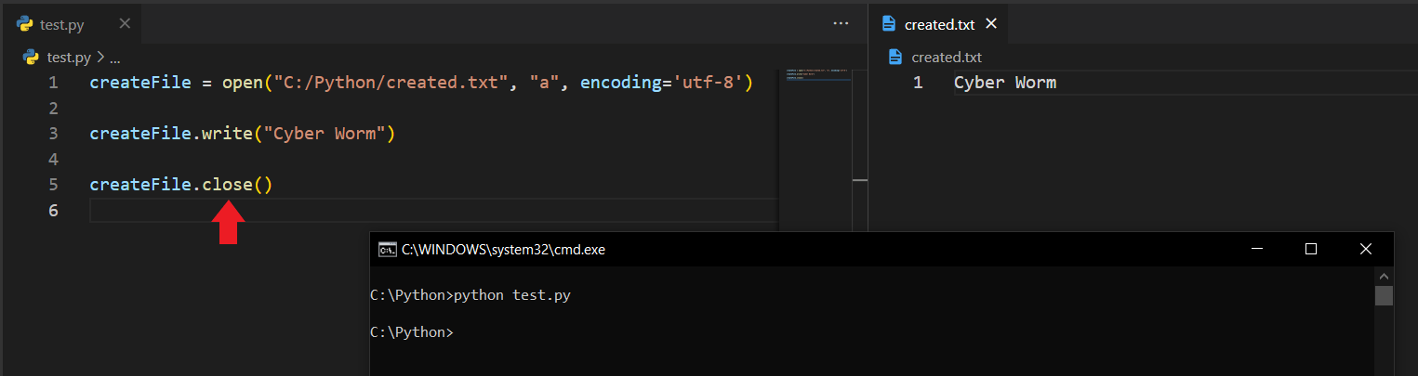Screen dimensions: 1418x376
Task: Click the Python icon on test.py tab
Action: [x=25, y=24]
